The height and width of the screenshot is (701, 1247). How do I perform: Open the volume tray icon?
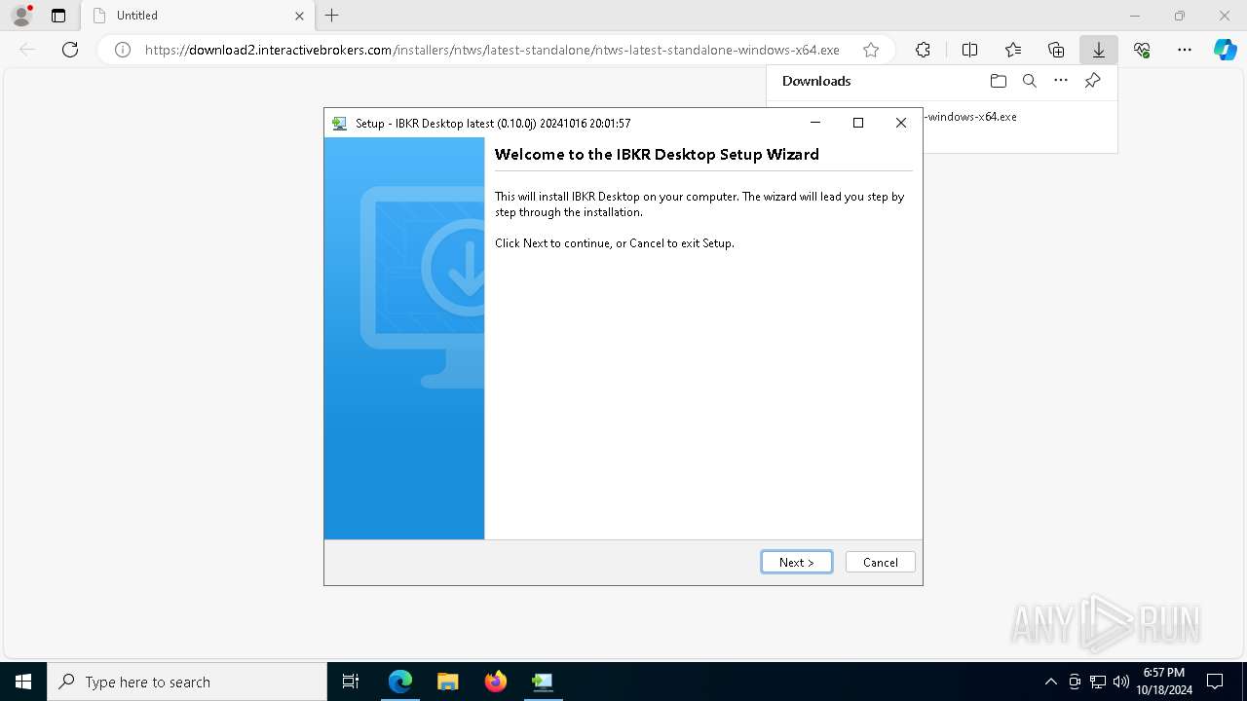[x=1121, y=682]
